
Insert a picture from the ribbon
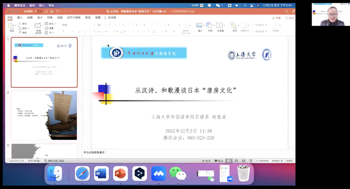tap(199, 25)
